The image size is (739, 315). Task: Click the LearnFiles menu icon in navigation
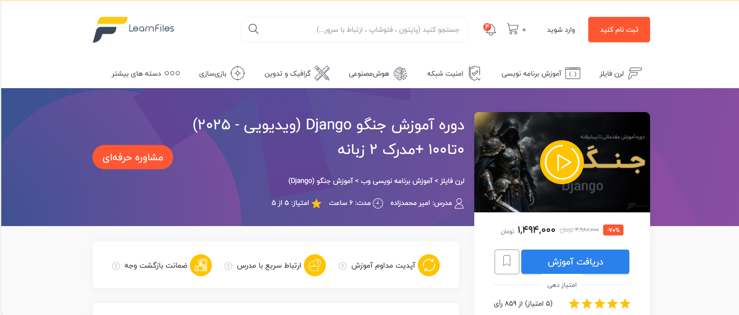635,73
